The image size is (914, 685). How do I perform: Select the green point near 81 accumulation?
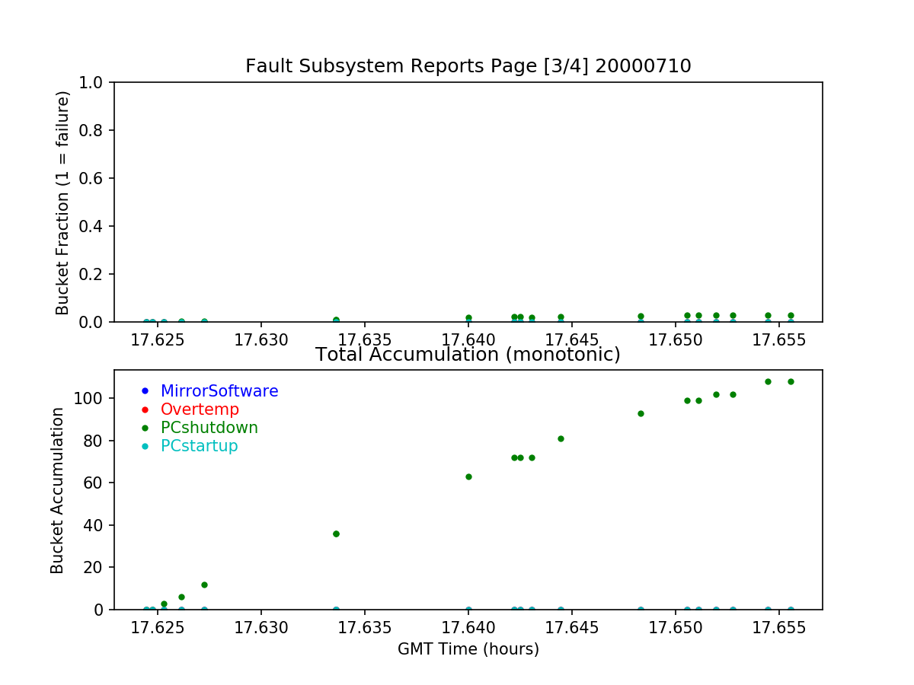coord(561,438)
